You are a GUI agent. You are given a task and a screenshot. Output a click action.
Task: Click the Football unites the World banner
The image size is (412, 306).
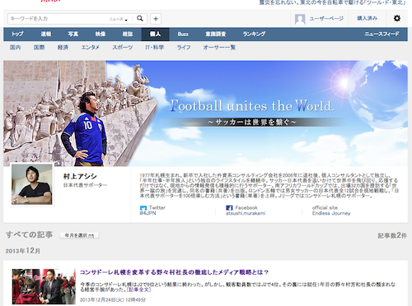click(x=205, y=114)
